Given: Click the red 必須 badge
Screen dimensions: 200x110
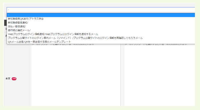Looking at the screenshot, I should 14,79.
